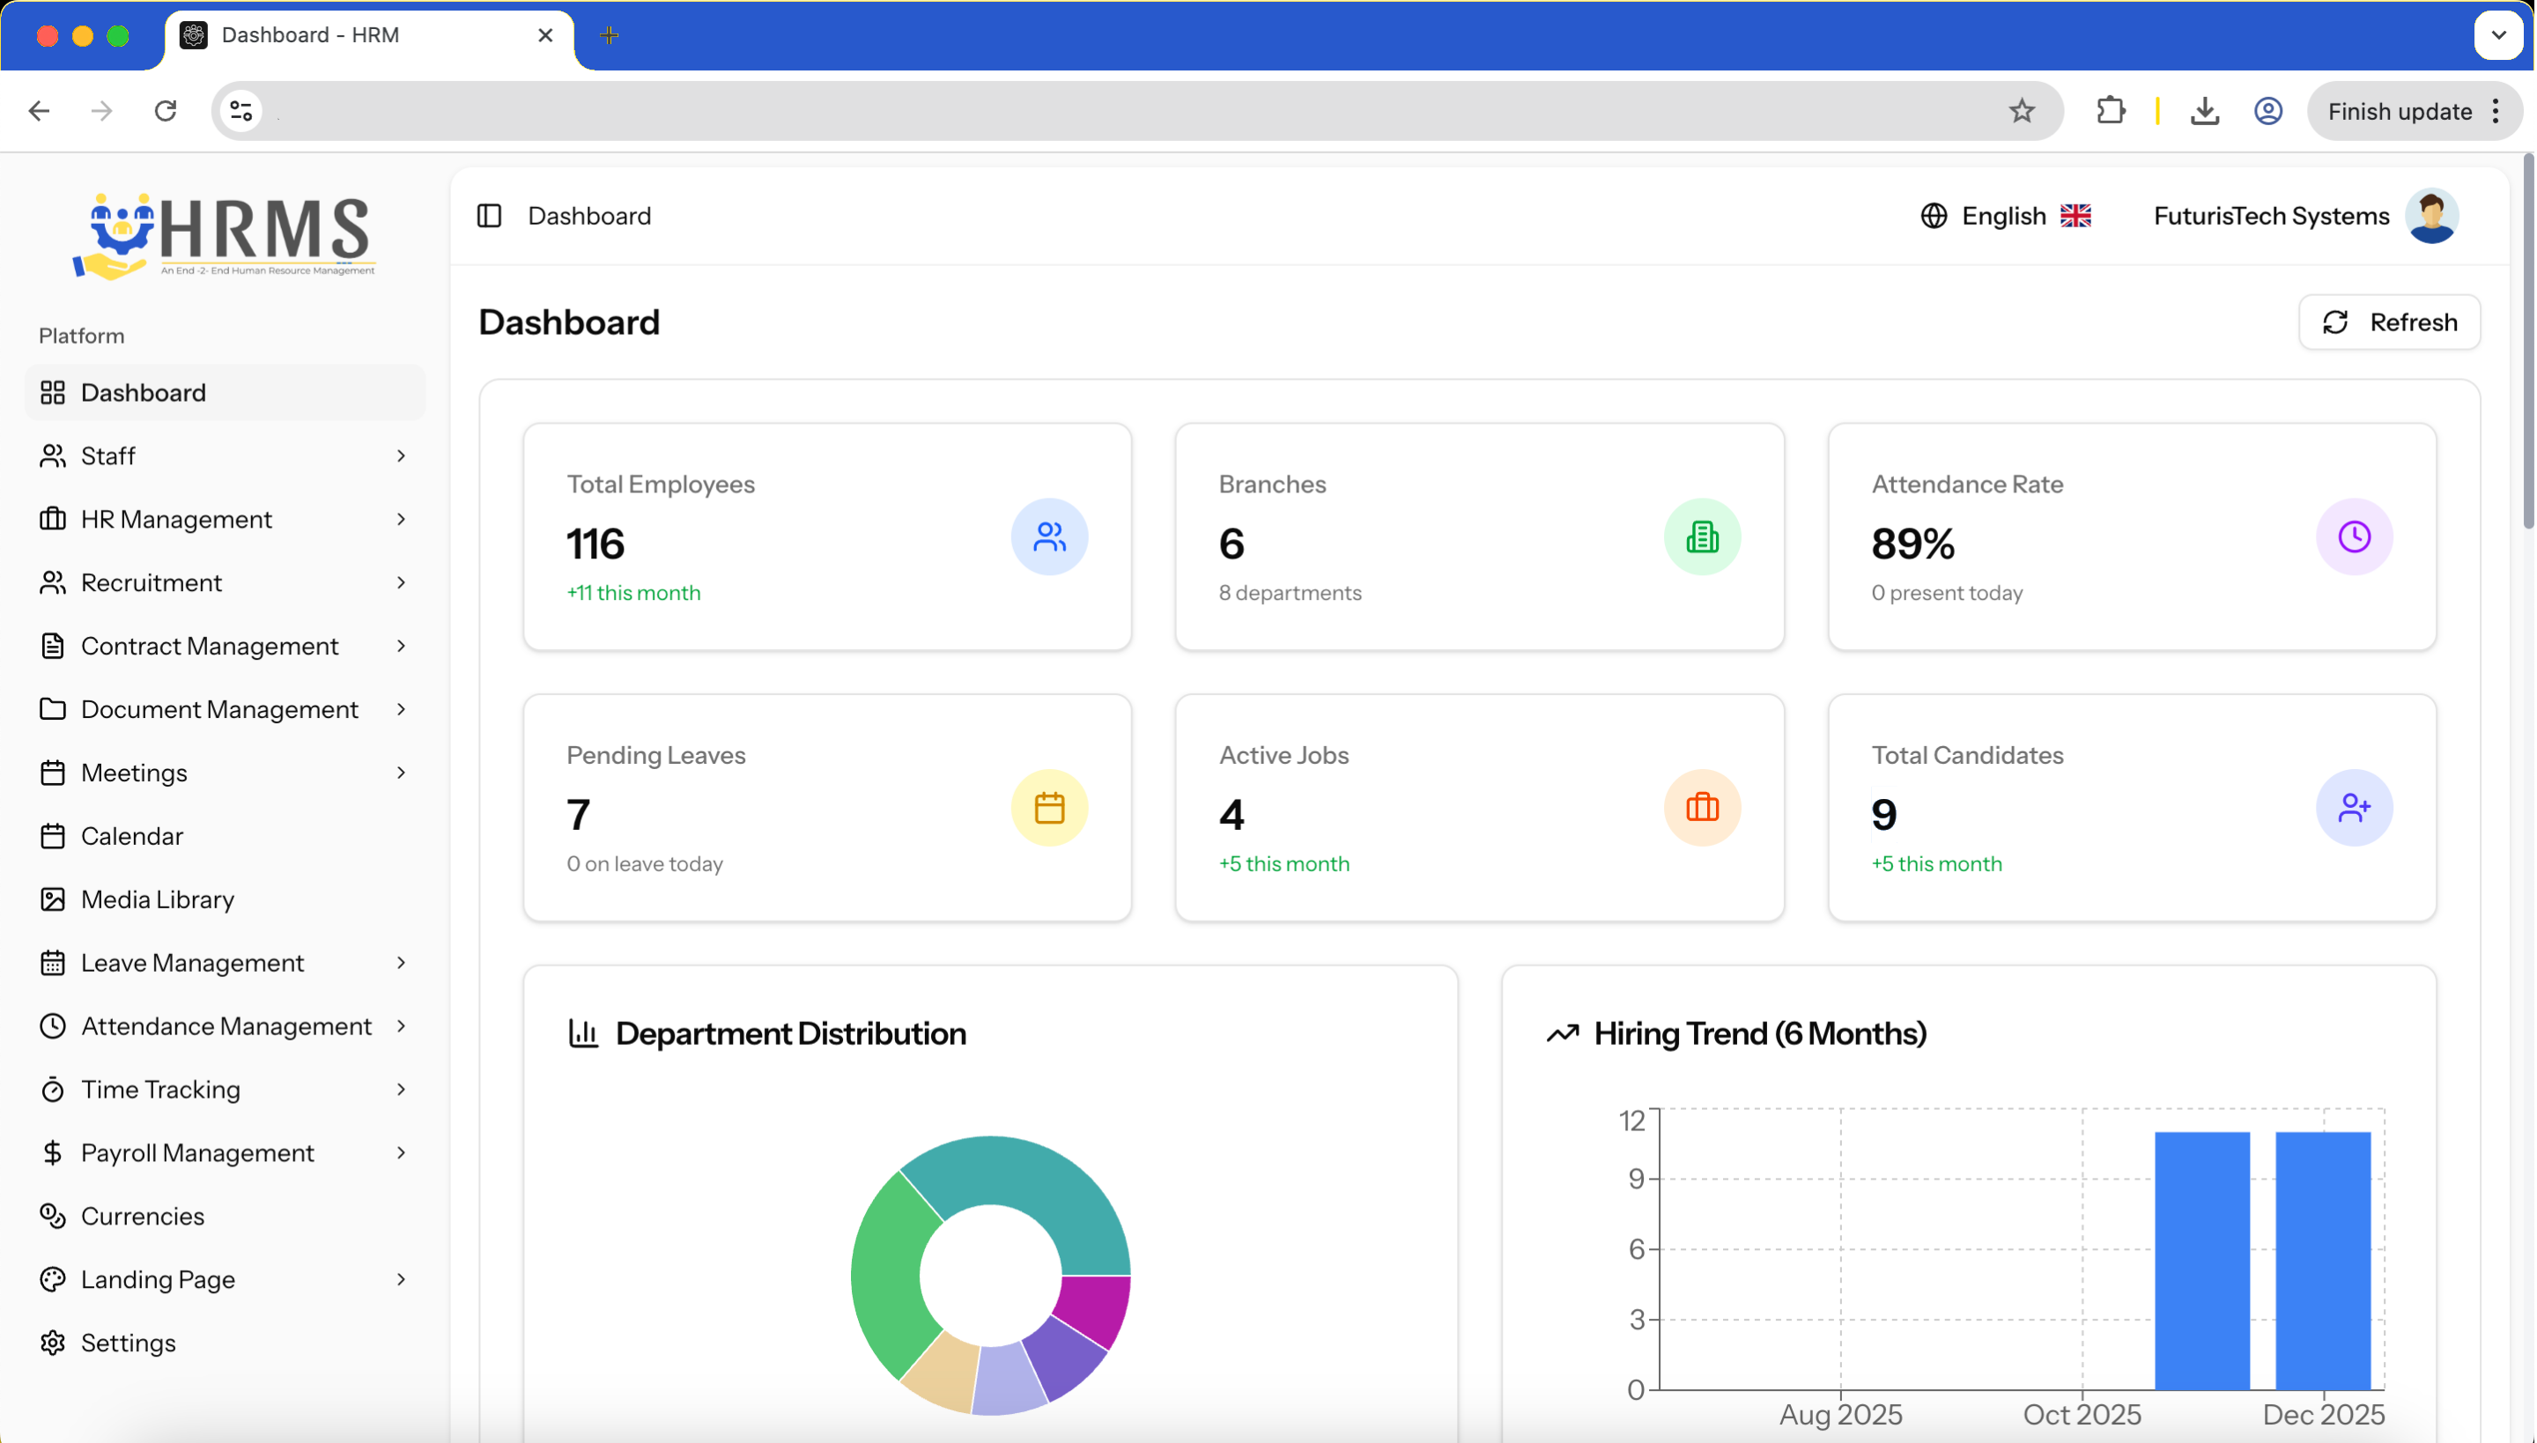Open the browser downloads icon

2204,111
